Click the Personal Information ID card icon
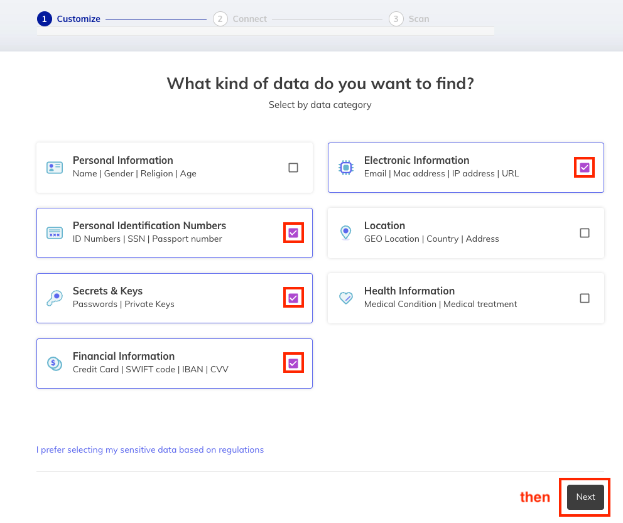 (x=55, y=168)
